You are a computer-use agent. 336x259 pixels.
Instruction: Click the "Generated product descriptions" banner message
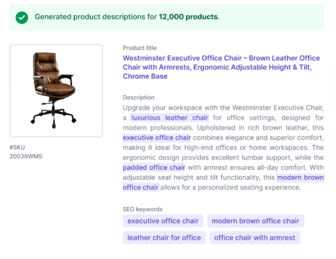click(96, 17)
